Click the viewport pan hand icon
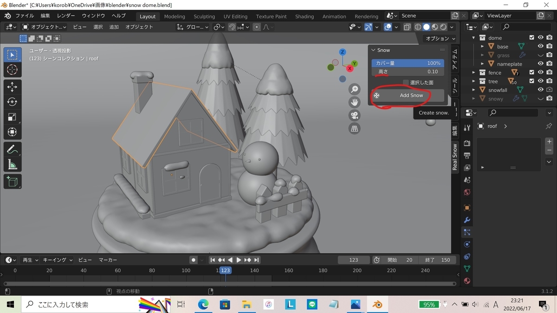This screenshot has width=557, height=313. pyautogui.click(x=355, y=102)
